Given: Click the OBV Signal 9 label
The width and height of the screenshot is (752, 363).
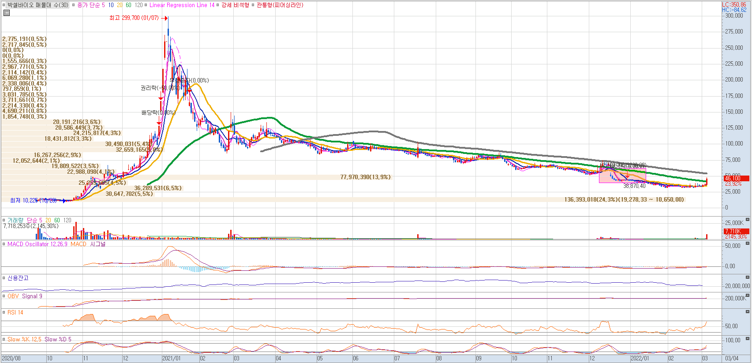Looking at the screenshot, I should coord(25,296).
